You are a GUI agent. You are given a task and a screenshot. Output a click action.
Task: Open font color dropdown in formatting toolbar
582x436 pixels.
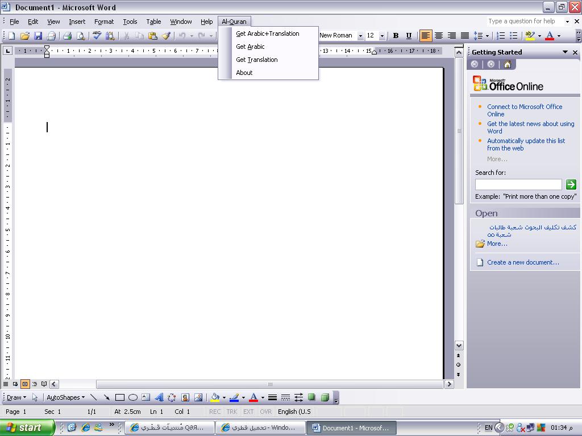(559, 36)
